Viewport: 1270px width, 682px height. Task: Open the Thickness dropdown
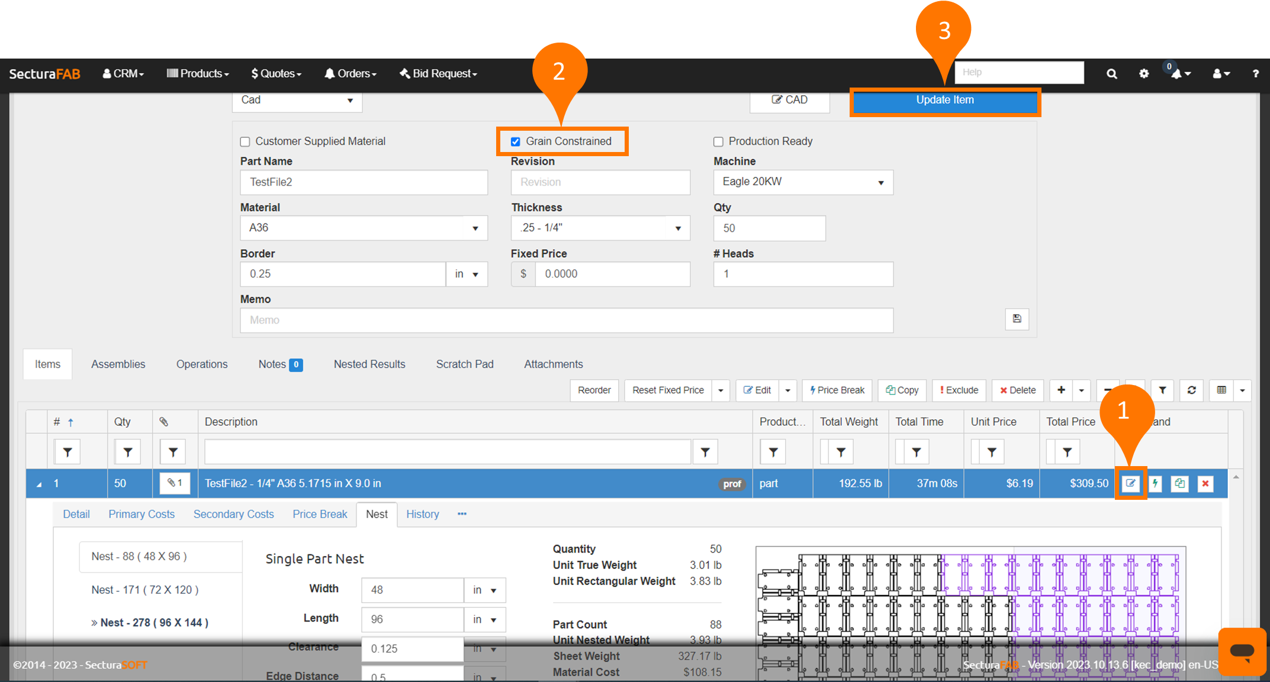click(600, 228)
